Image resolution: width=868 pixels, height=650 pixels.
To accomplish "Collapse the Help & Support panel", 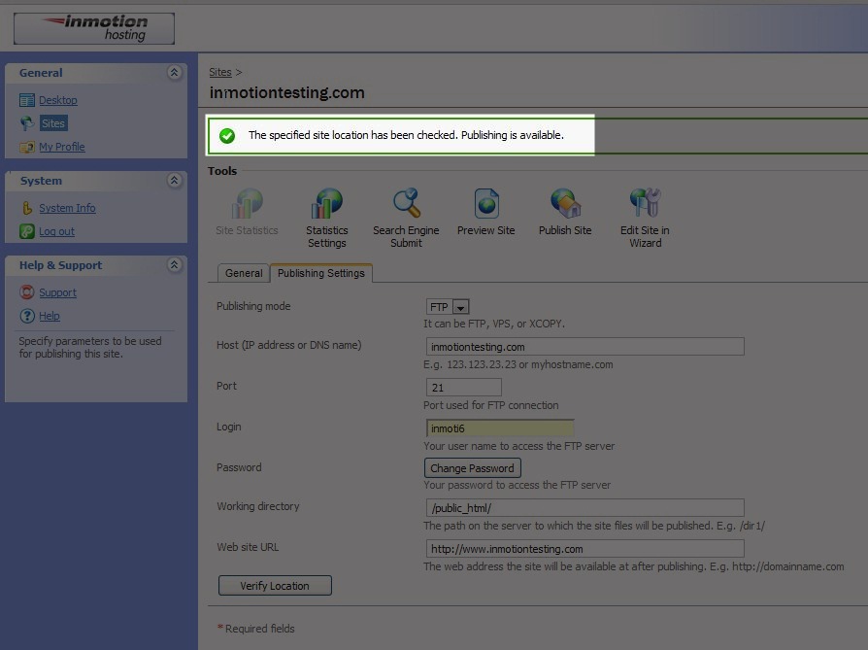I will click(174, 265).
